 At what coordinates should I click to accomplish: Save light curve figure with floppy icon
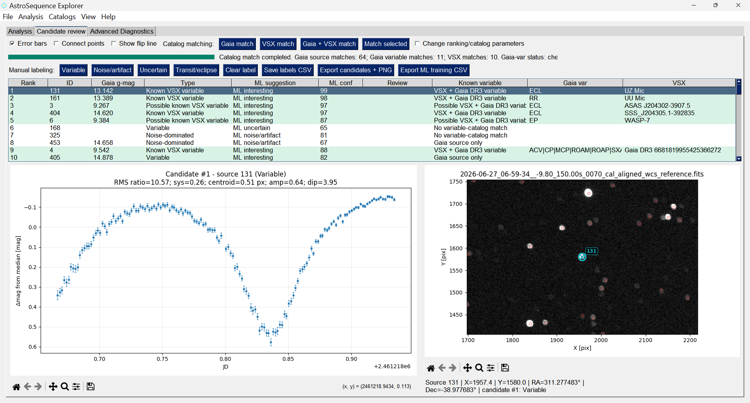(x=91, y=387)
